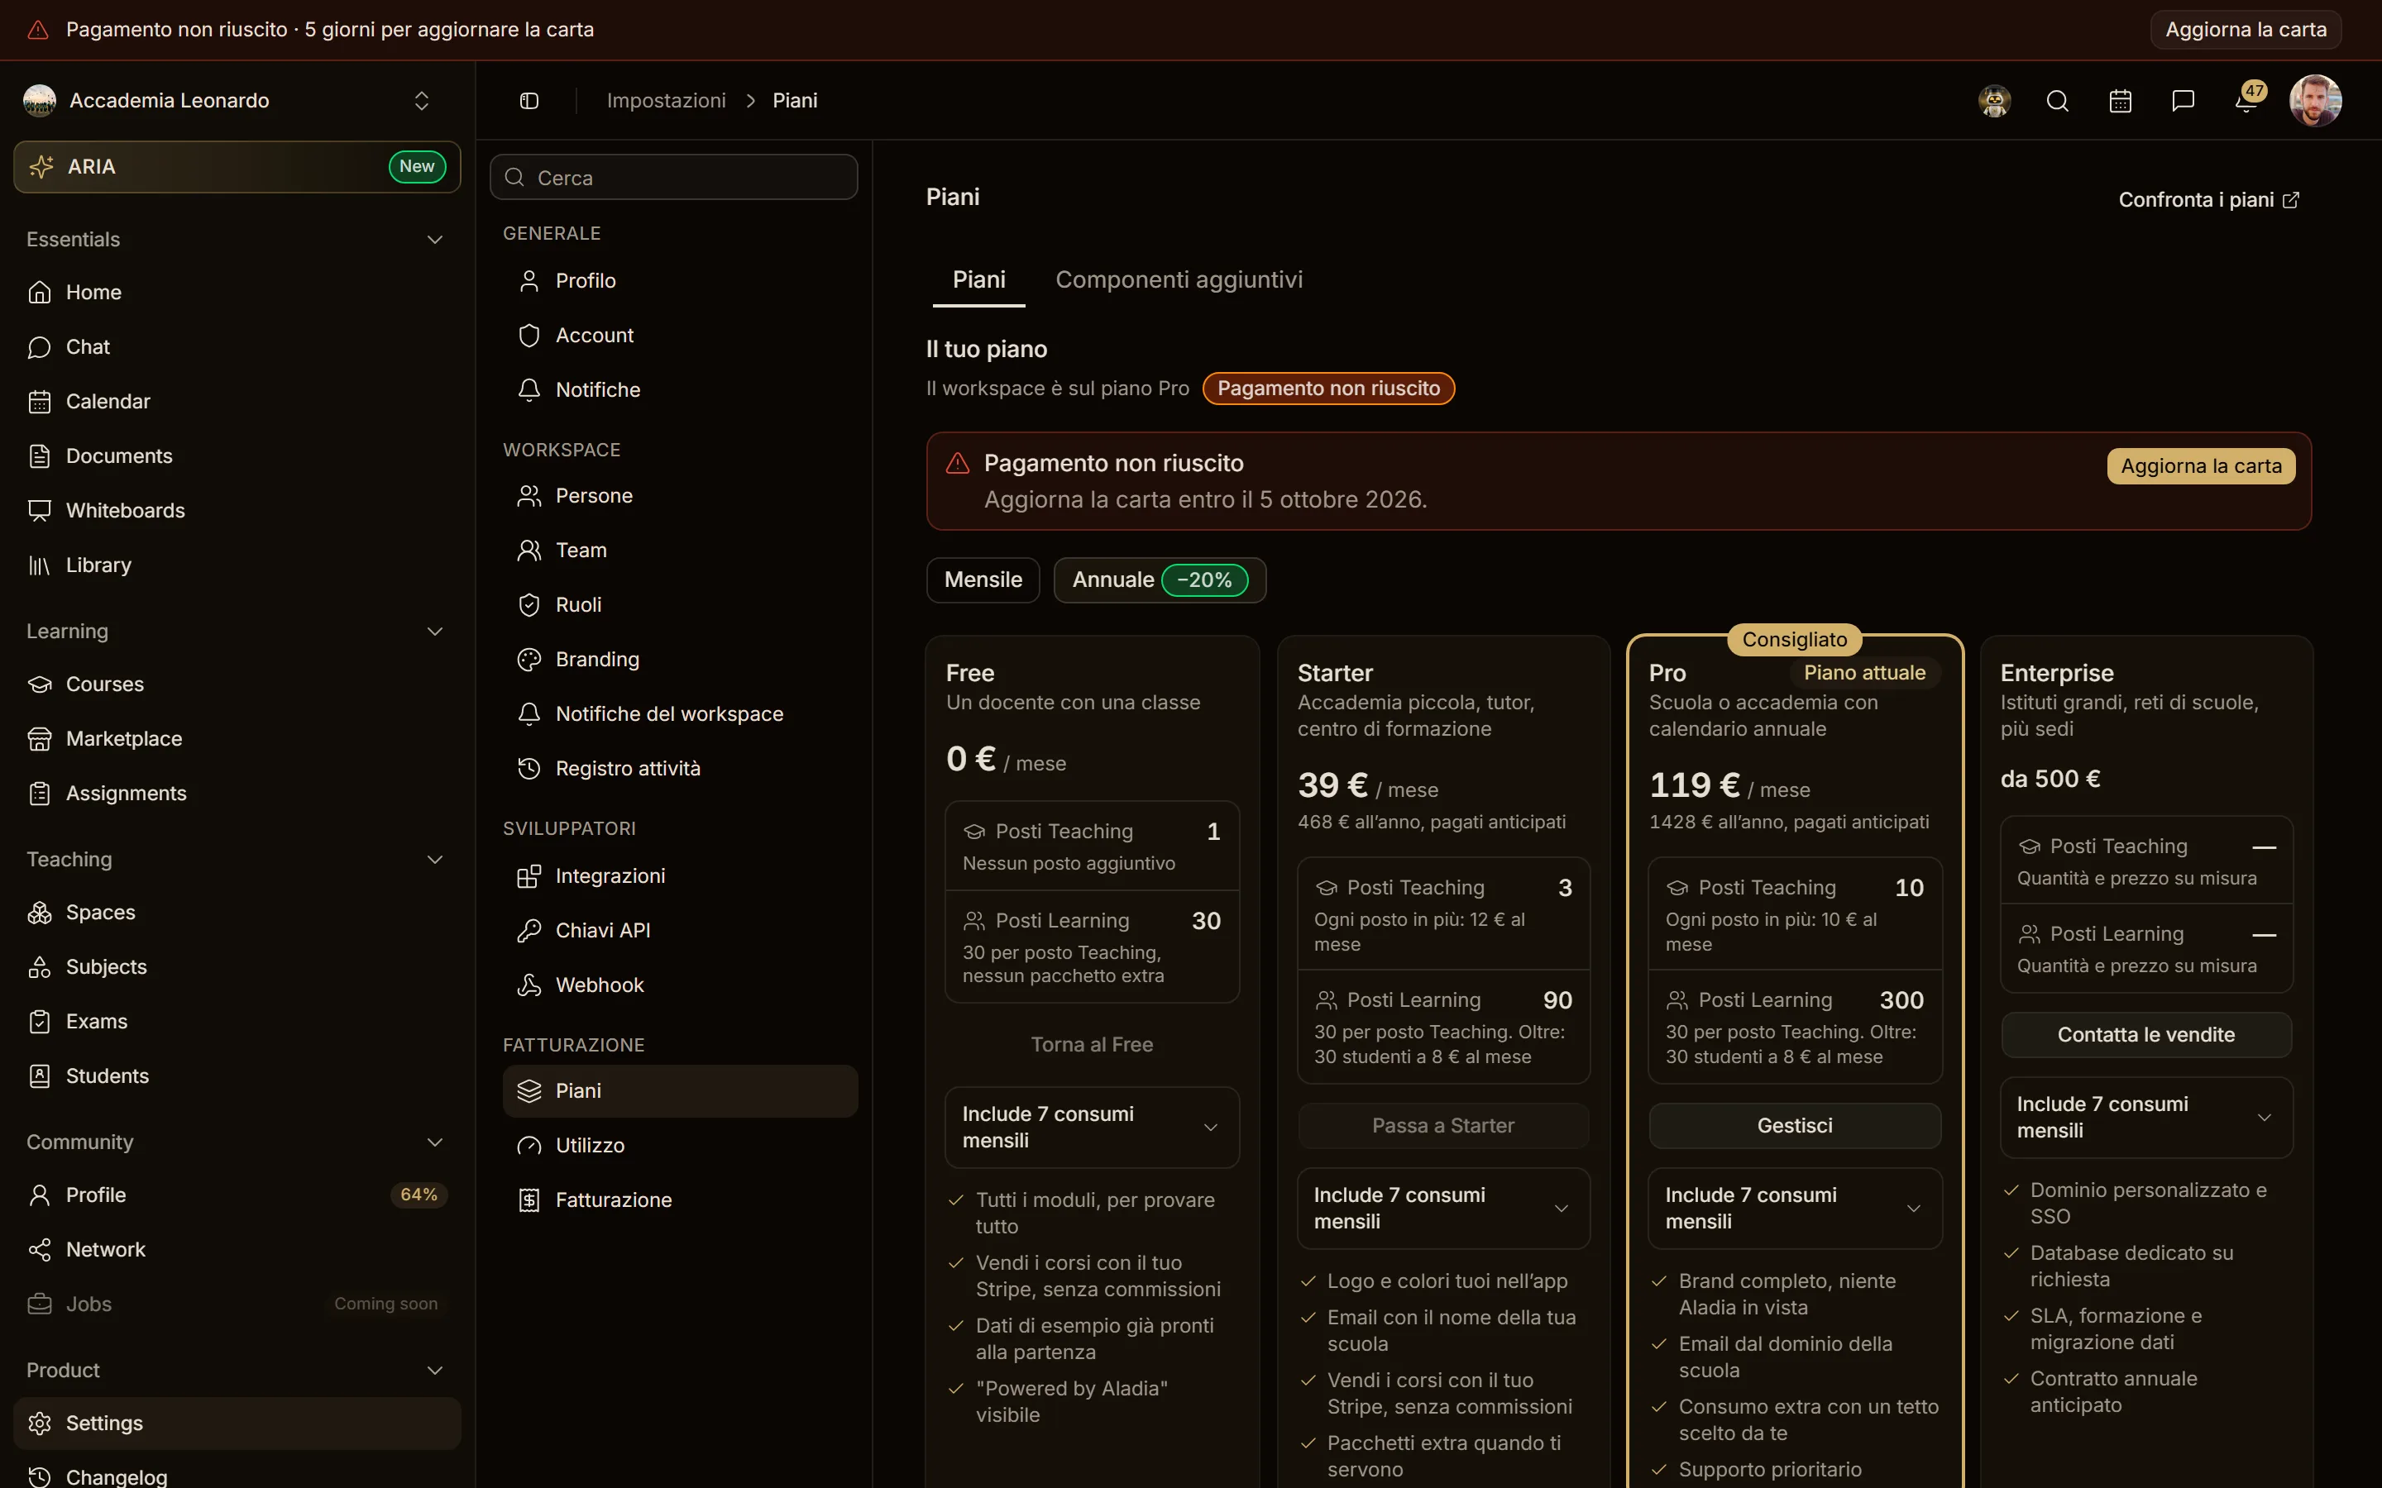This screenshot has height=1488, width=2382.
Task: Select the Piani tab
Action: [979, 279]
